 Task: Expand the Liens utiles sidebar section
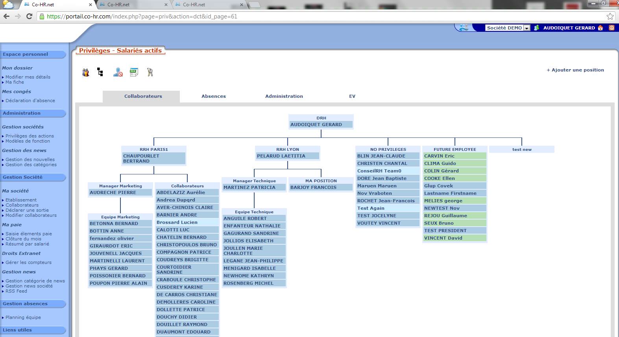coord(33,330)
